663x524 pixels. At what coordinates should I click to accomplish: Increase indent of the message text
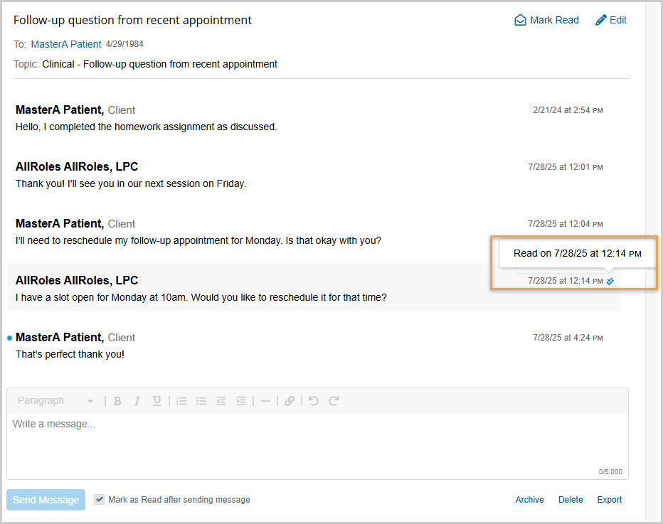241,401
